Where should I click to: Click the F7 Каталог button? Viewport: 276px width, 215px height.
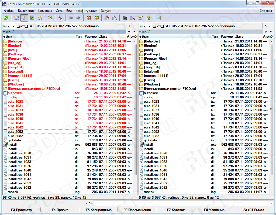click(x=176, y=210)
